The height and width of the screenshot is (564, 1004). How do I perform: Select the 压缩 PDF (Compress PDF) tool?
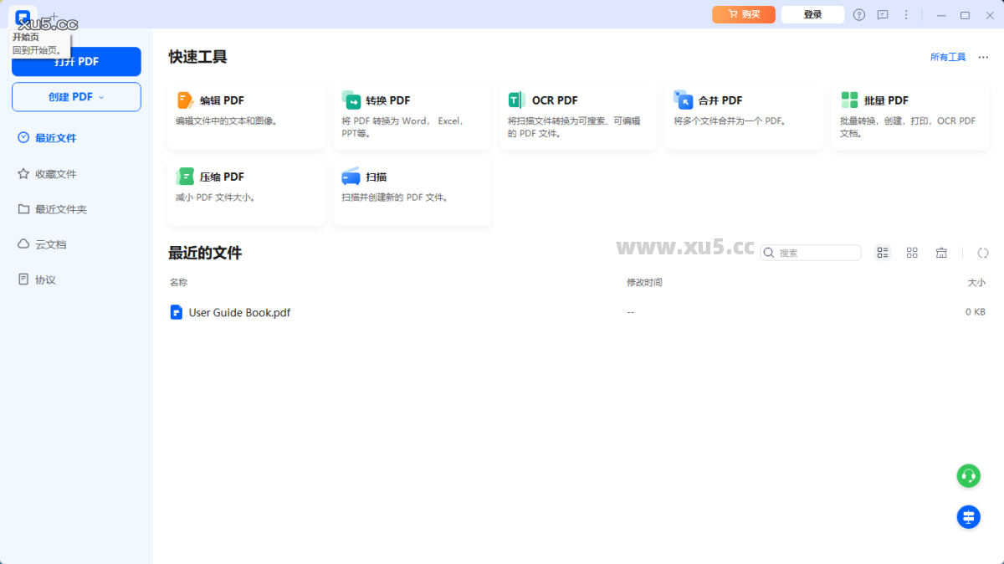pyautogui.click(x=245, y=192)
